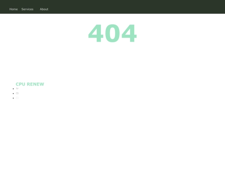Viewport: 225px width, 169px height.
Task: Click the large 404 heading
Action: coord(112,33)
